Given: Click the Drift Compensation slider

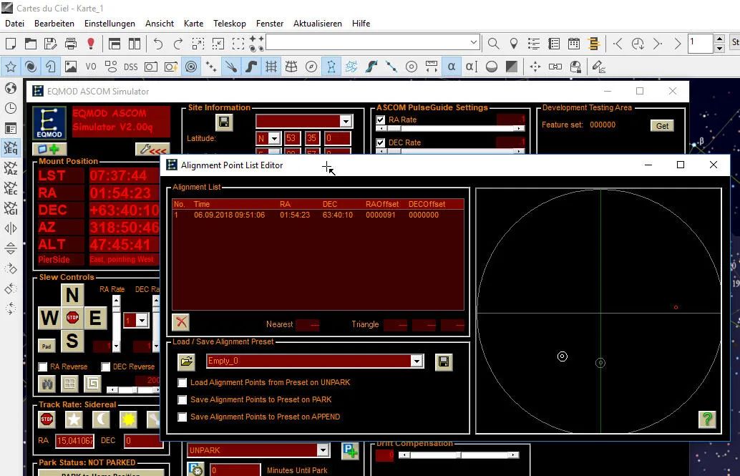Looking at the screenshot, I should coord(458,455).
